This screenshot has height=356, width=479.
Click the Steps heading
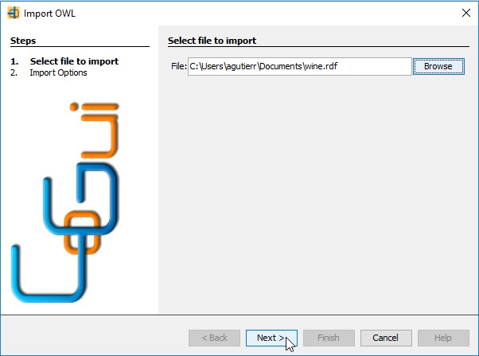point(23,41)
